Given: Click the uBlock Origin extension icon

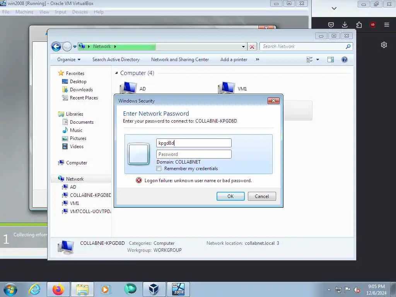Looking at the screenshot, I should coord(373,25).
